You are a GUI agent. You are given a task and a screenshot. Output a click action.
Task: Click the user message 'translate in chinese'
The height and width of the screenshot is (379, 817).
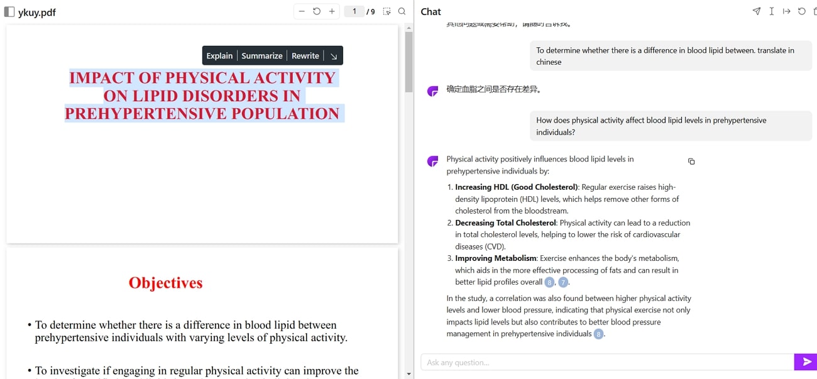click(x=671, y=56)
